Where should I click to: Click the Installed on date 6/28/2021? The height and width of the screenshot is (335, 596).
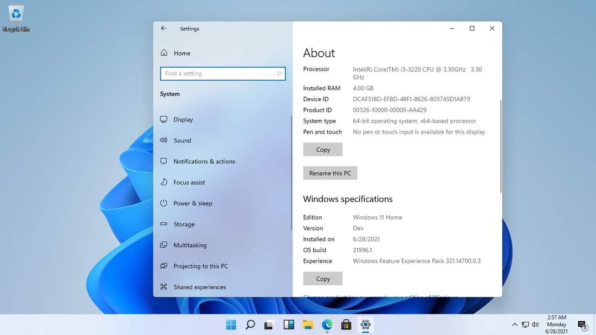tap(366, 239)
